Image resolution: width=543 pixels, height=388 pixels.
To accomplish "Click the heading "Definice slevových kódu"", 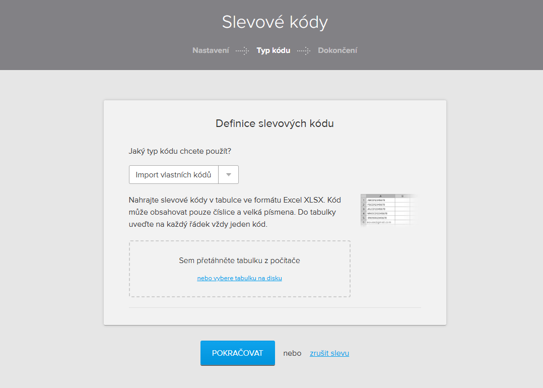I will click(x=275, y=123).
